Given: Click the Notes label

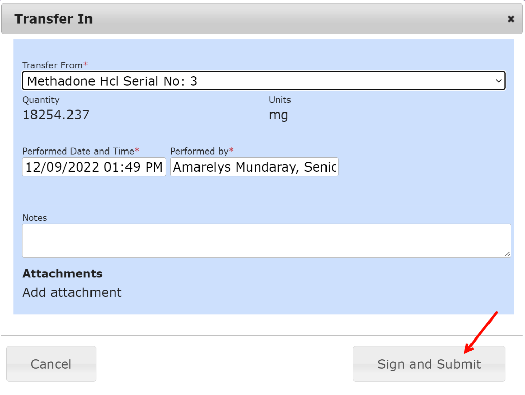Looking at the screenshot, I should click(x=34, y=218).
